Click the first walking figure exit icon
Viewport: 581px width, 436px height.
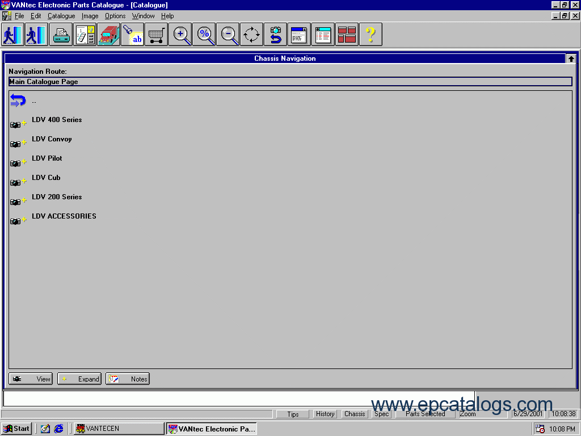[12, 35]
